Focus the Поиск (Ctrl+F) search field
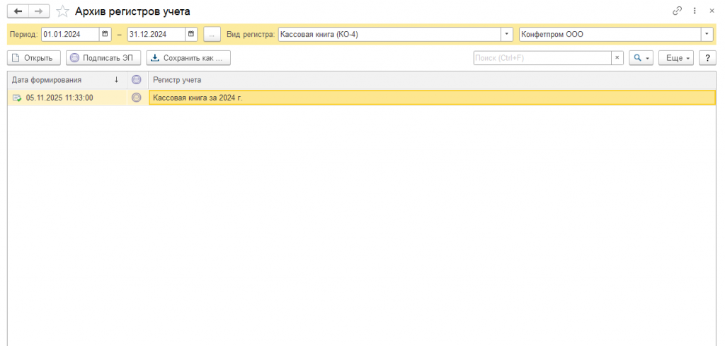Viewport: 725px width, 346px height. pos(542,58)
